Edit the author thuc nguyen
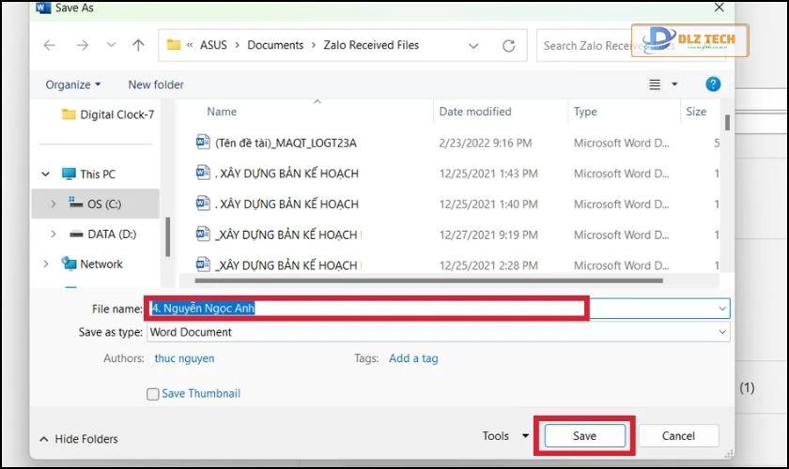Image resolution: width=789 pixels, height=469 pixels. pos(184,358)
